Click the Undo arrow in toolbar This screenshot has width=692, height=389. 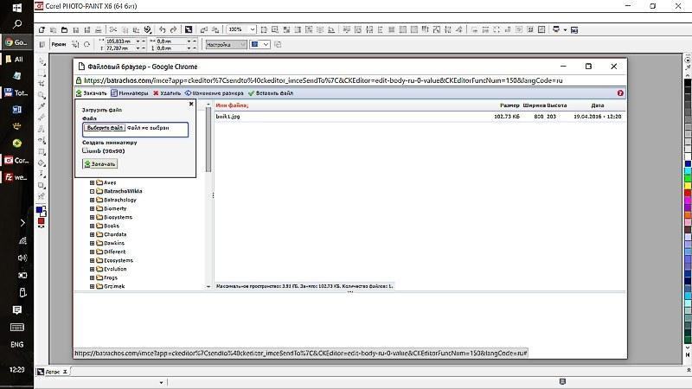(x=162, y=29)
